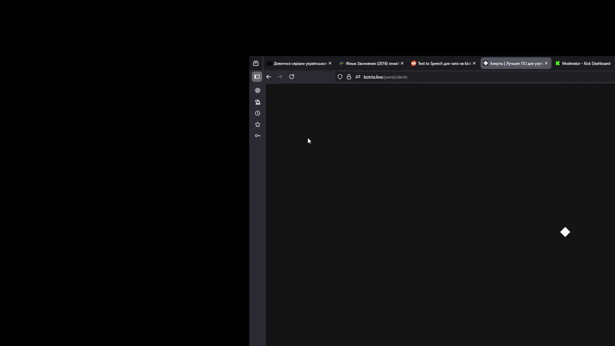Screen dimensions: 615x346
Task: Open Firefox View from the tab bar
Action: 256,63
